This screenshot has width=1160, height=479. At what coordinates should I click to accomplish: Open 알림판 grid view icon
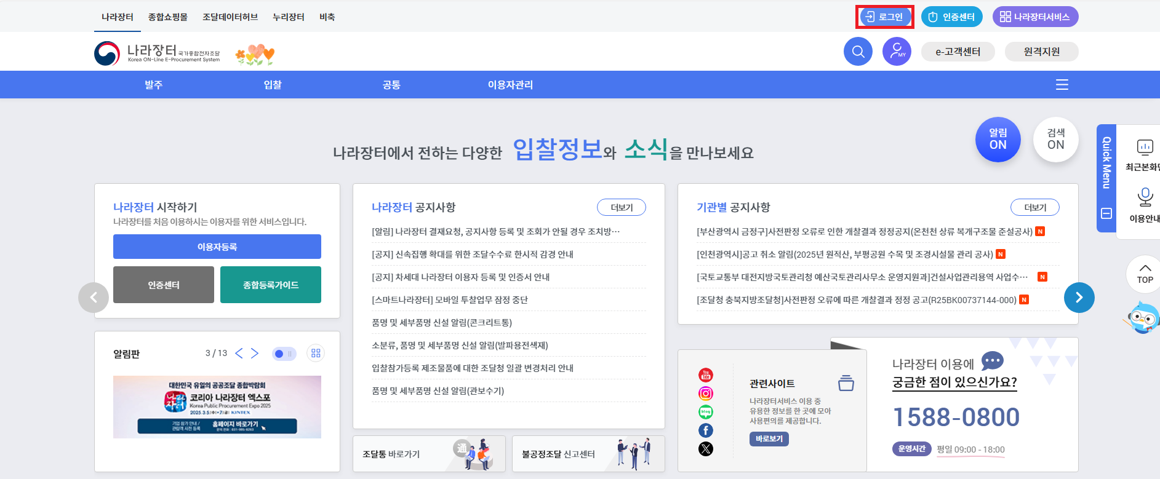coord(316,353)
